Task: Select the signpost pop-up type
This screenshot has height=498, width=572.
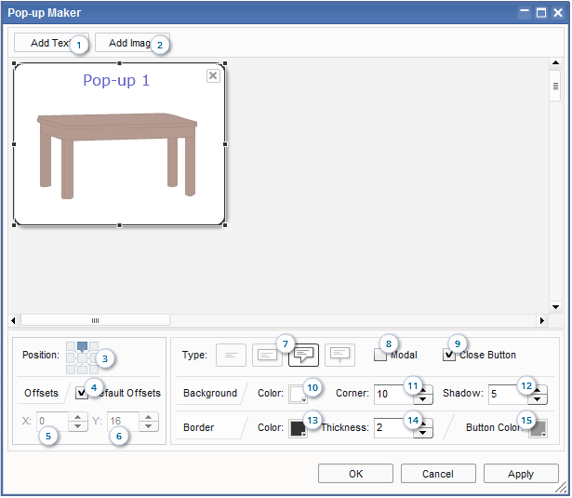Action: coord(339,356)
